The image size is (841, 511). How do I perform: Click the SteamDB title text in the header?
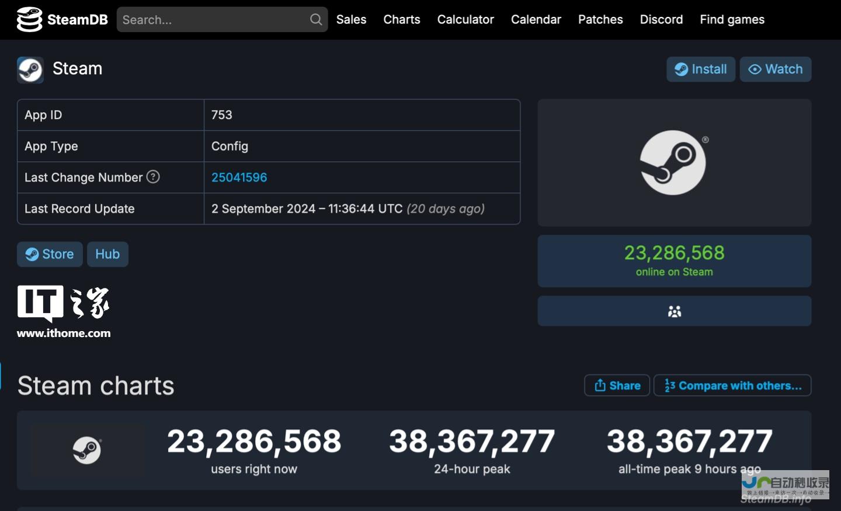coord(77,20)
